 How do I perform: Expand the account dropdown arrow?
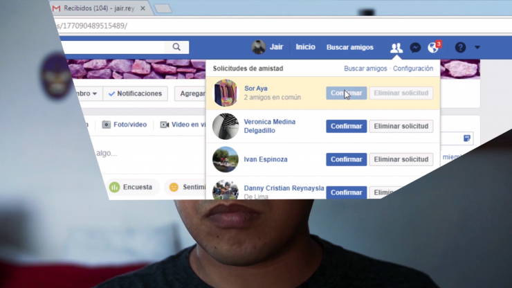(x=477, y=47)
